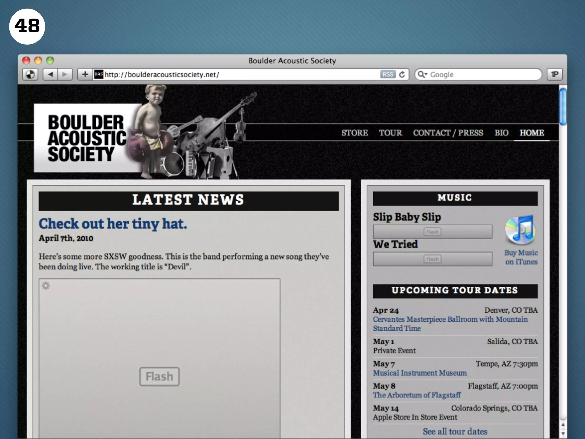Click 'See all tour dates' link
The width and height of the screenshot is (585, 439).
455,431
